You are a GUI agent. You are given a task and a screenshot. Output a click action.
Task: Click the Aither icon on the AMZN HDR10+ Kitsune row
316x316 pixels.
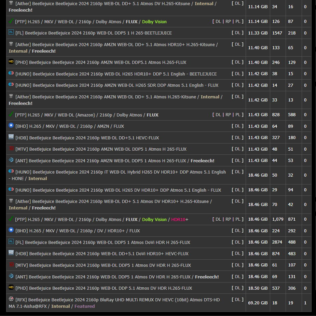[11, 44]
